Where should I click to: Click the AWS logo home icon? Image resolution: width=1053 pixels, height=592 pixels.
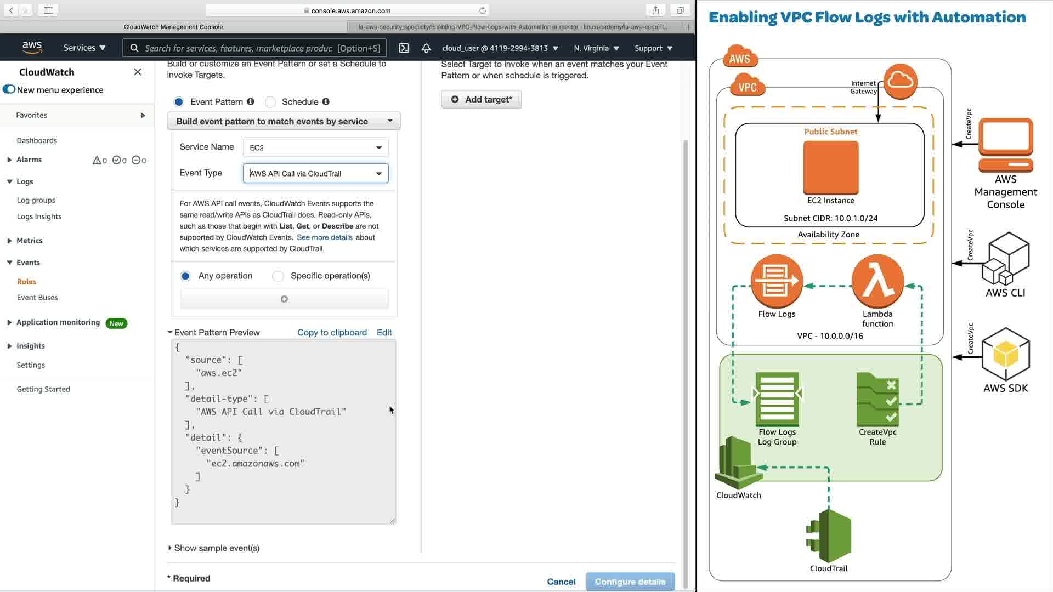click(32, 48)
